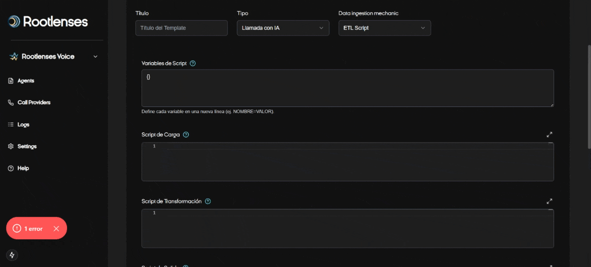Click the lightning bolt icon at bottom left
The width and height of the screenshot is (591, 267).
point(12,255)
